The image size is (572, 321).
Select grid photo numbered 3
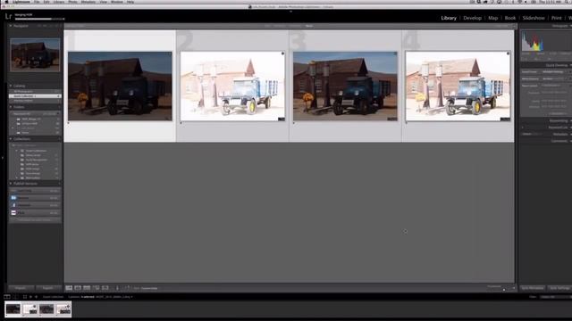click(345, 86)
